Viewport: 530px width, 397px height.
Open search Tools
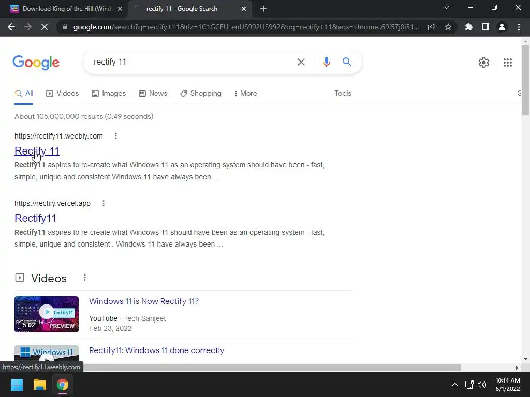[x=343, y=94]
